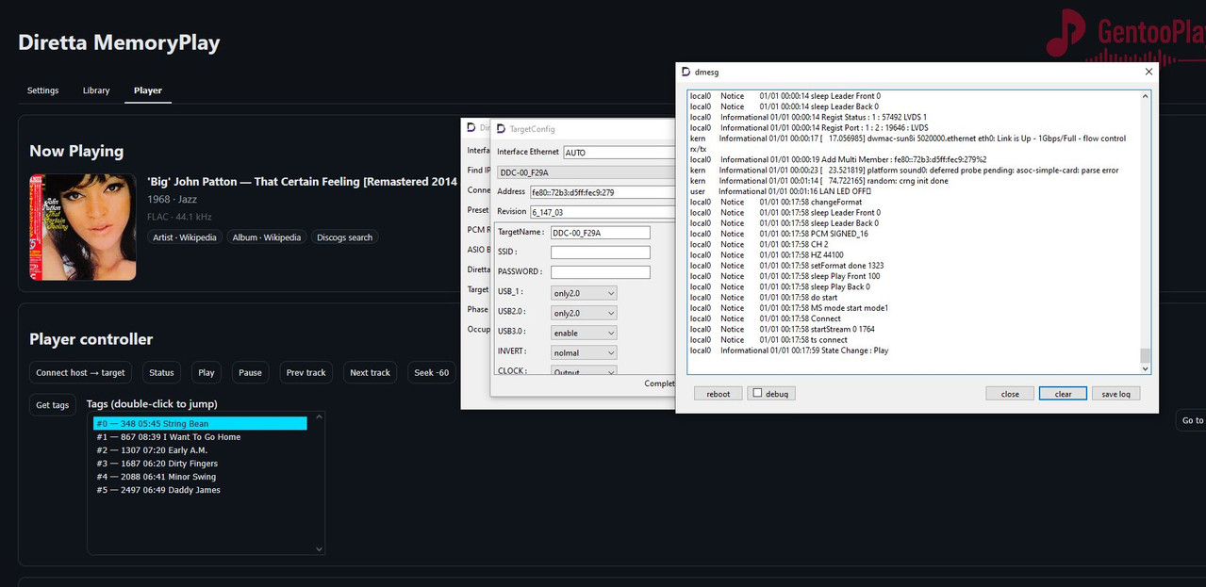
Task: Open the USB2.0 dropdown
Action: coord(584,313)
